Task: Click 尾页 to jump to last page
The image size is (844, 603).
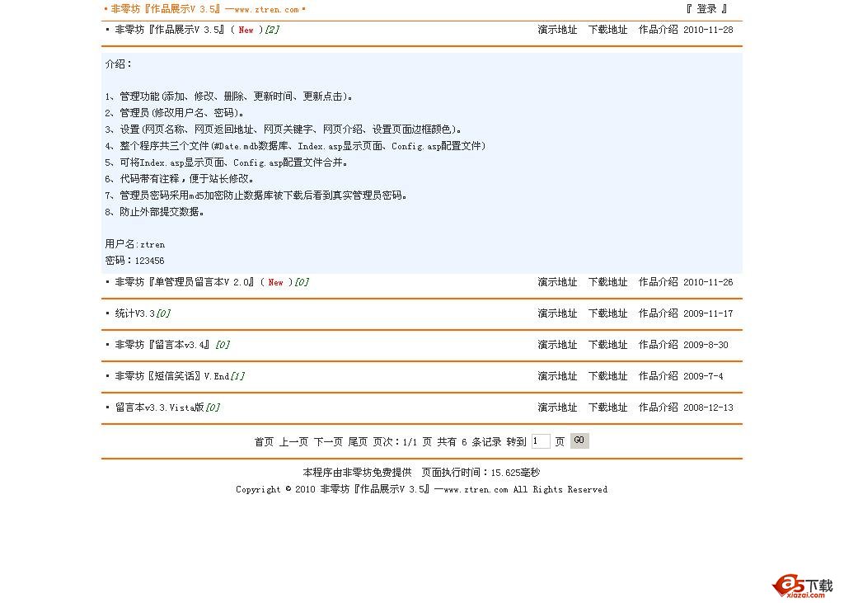Action: [357, 440]
